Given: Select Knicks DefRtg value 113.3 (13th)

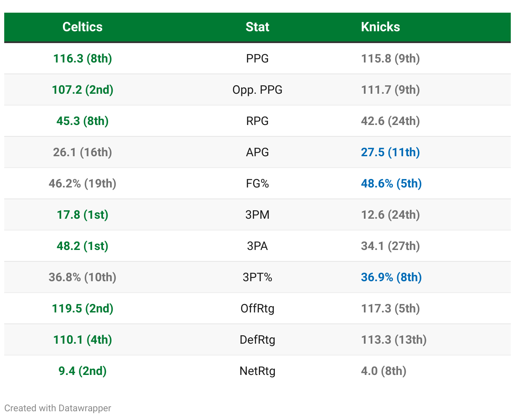Looking at the screenshot, I should [394, 340].
